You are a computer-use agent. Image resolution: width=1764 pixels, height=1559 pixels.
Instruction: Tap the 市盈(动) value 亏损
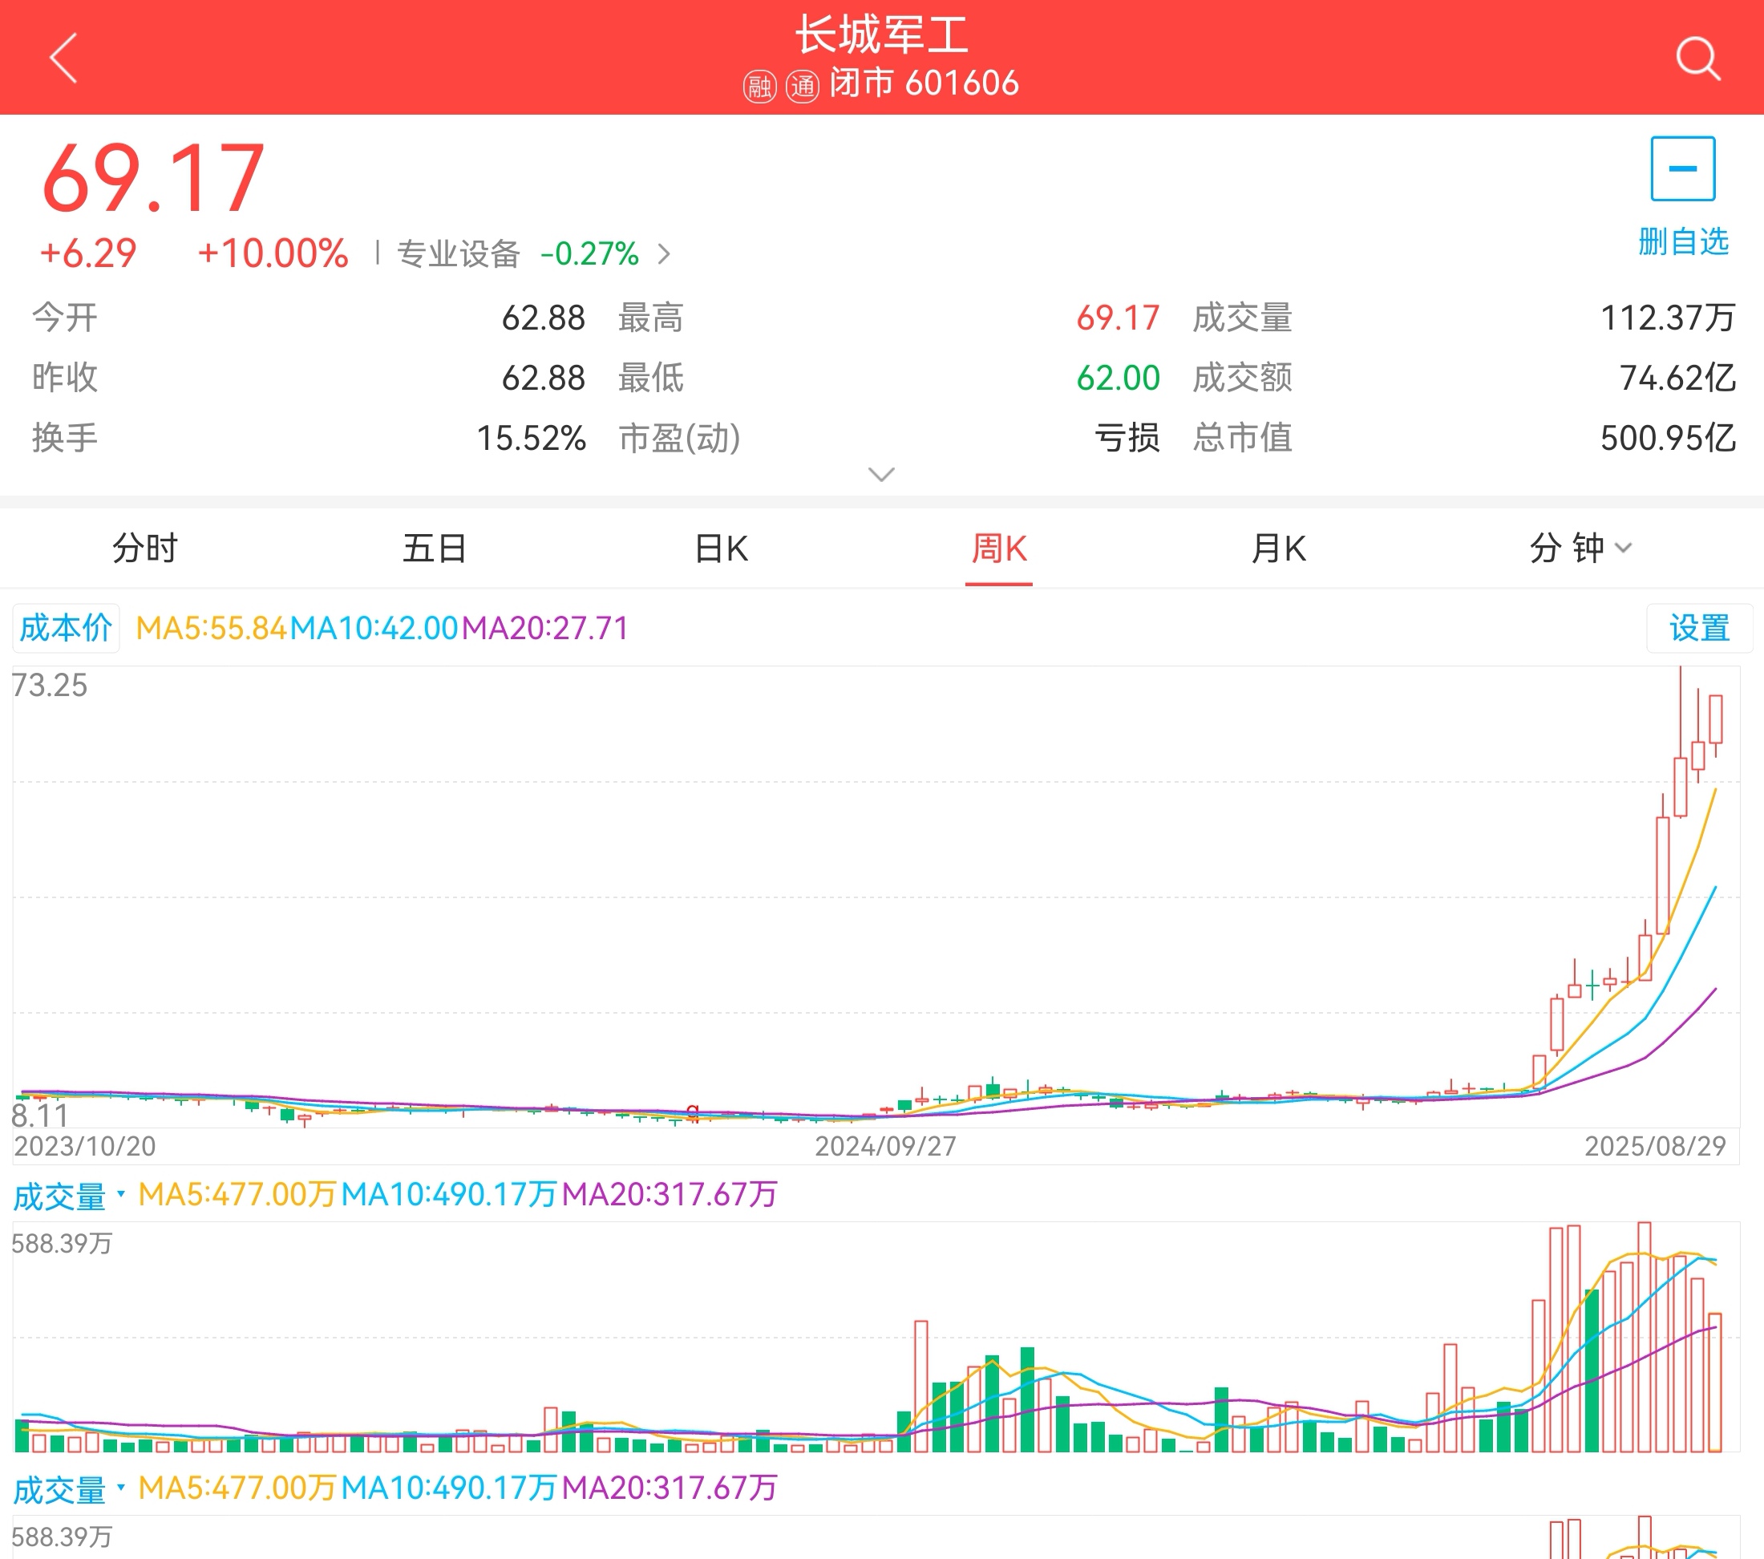(x=1127, y=438)
